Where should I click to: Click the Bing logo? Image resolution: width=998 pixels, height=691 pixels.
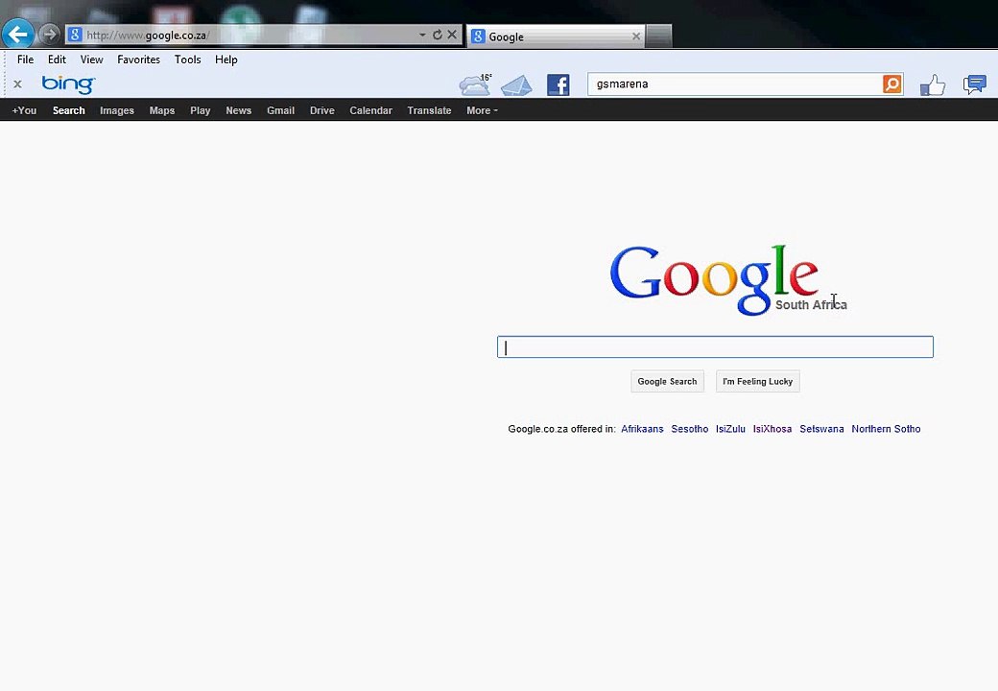tap(68, 84)
